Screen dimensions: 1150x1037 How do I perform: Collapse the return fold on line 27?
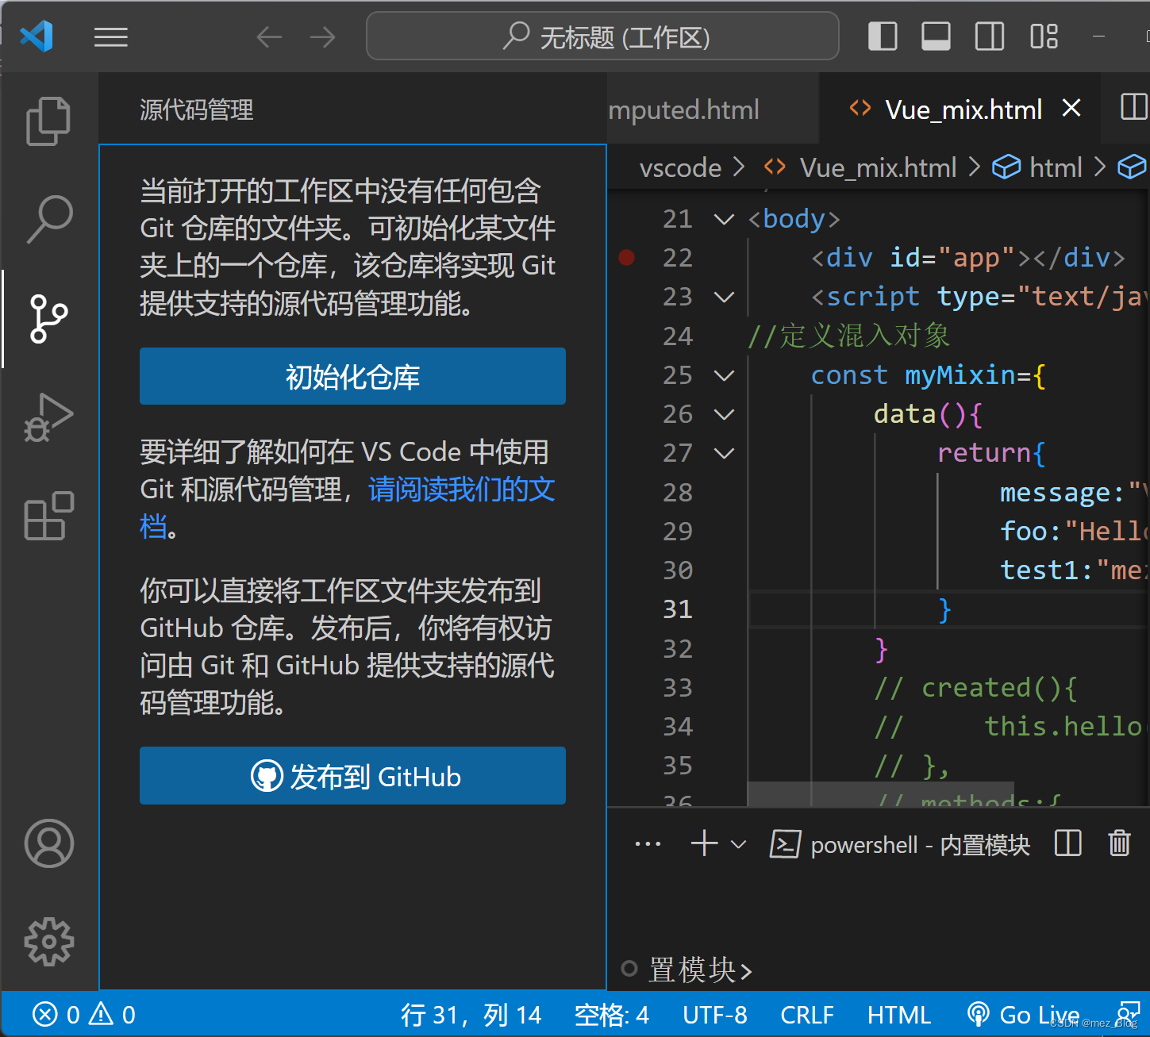pos(724,453)
